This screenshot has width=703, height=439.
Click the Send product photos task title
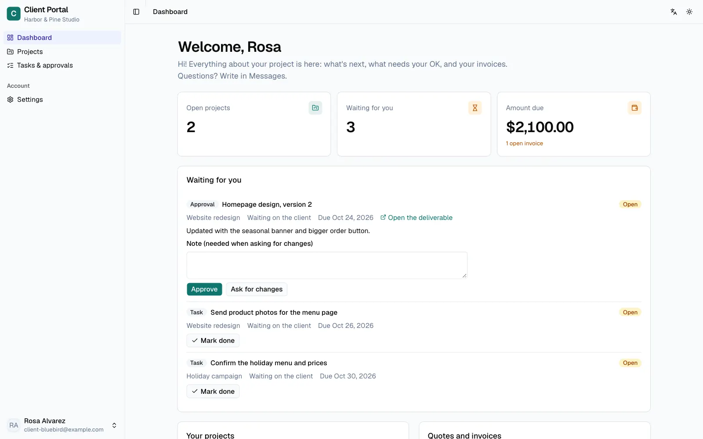[274, 313]
